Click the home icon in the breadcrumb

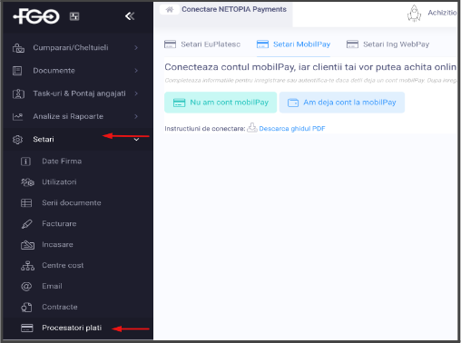170,10
